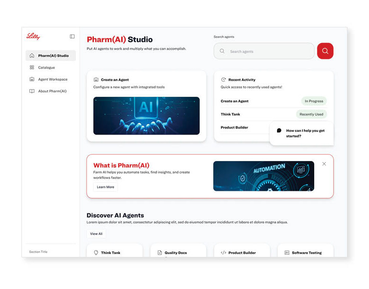
Task: Open Pharm(AI) Studio in the sidebar
Action: [50, 56]
